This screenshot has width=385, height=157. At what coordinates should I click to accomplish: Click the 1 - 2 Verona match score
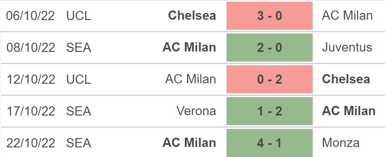click(x=269, y=111)
